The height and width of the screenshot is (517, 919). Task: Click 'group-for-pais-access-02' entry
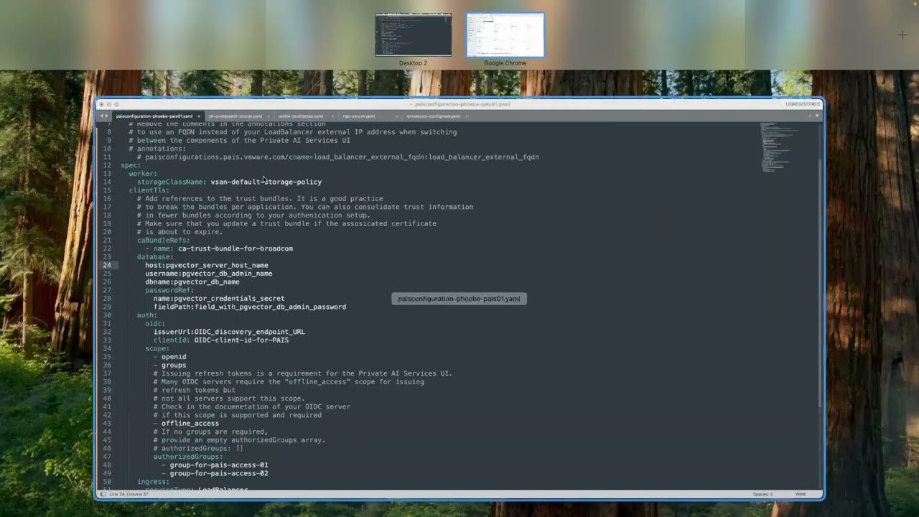tap(219, 473)
